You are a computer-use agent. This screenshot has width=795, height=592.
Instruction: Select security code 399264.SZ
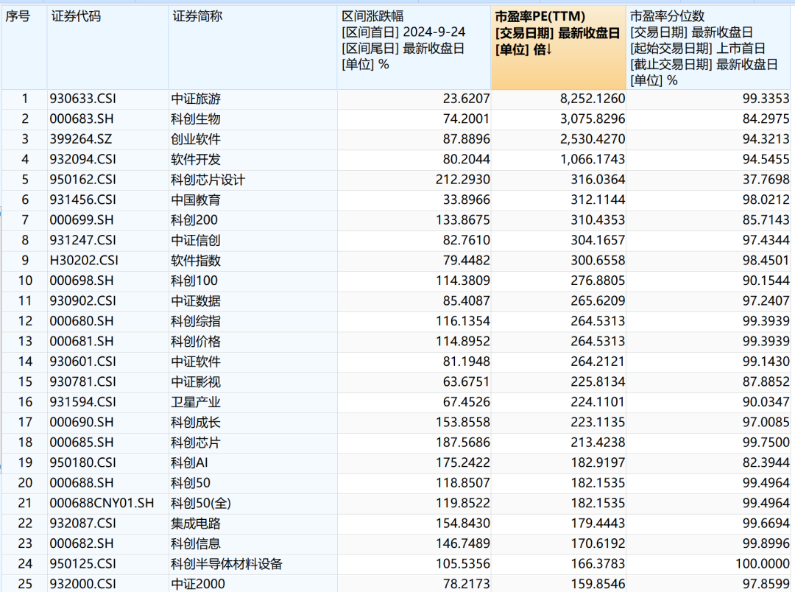(81, 139)
